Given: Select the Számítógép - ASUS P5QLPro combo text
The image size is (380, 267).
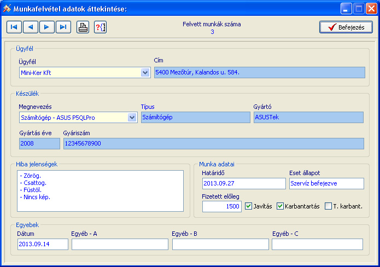Looking at the screenshot, I should click(57, 118).
